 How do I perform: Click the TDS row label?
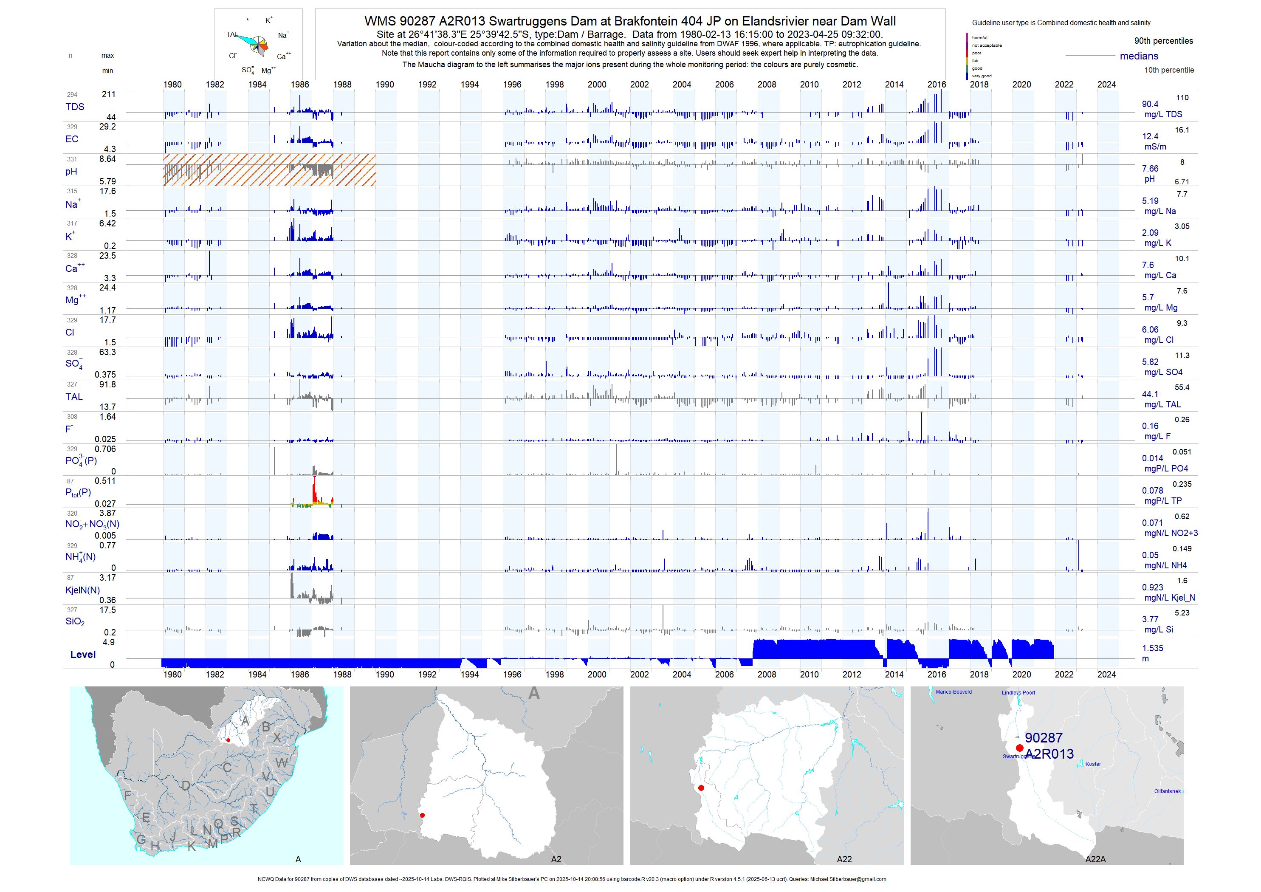pyautogui.click(x=75, y=107)
